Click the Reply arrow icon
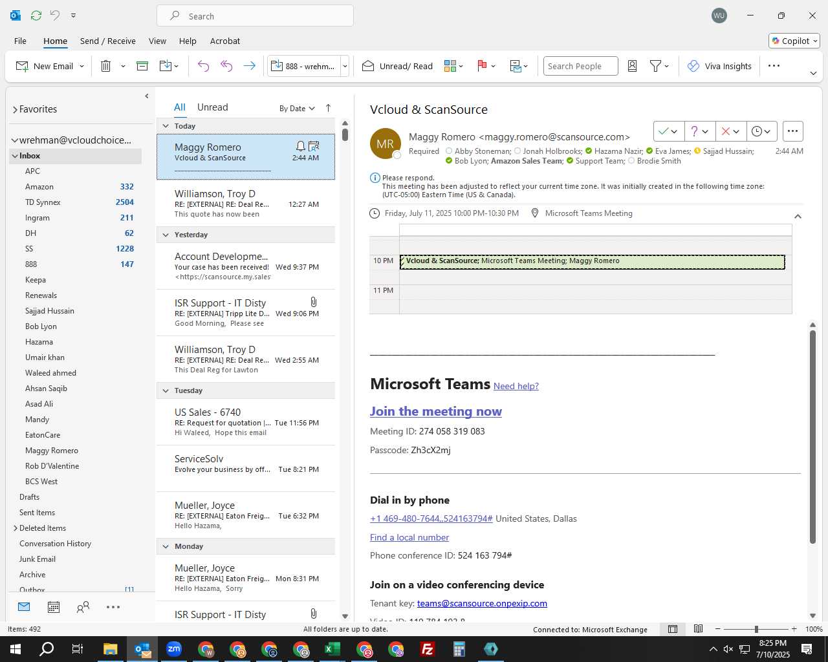This screenshot has width=828, height=662. (x=203, y=66)
